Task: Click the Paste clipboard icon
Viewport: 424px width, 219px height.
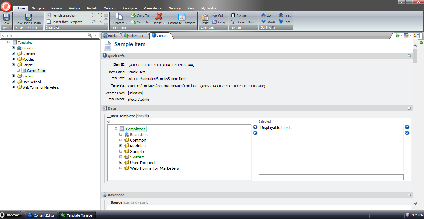Action: [x=204, y=17]
